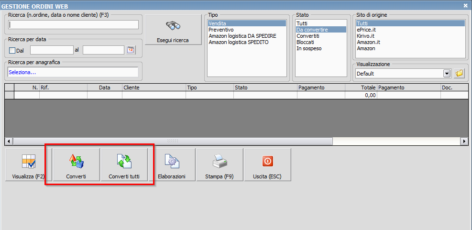
Task: Click the yellow folder icon beside Visualizzazione
Action: pyautogui.click(x=459, y=73)
